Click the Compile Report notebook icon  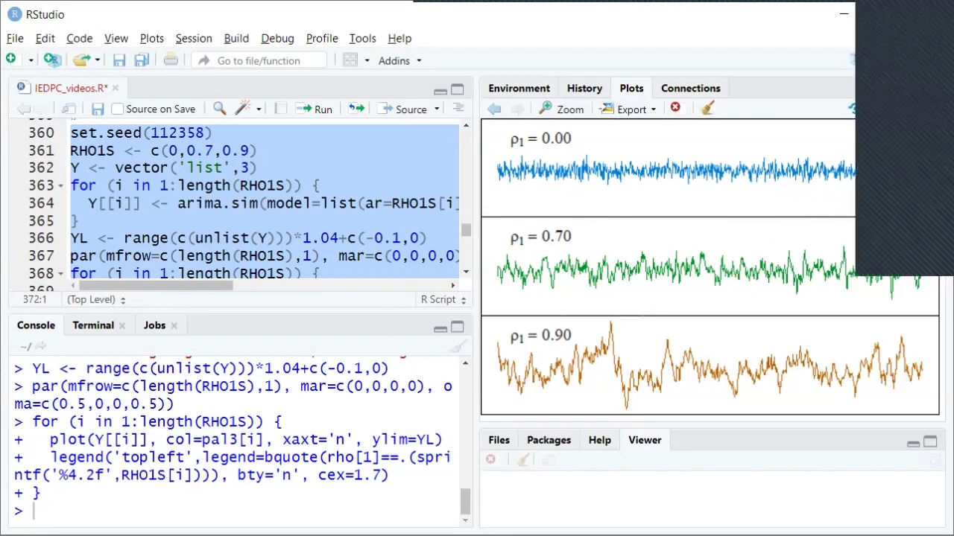click(x=280, y=109)
